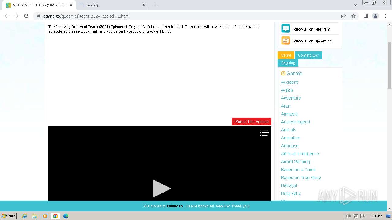Open the Ancient legend genre link
The height and width of the screenshot is (220, 392).
coord(296,122)
